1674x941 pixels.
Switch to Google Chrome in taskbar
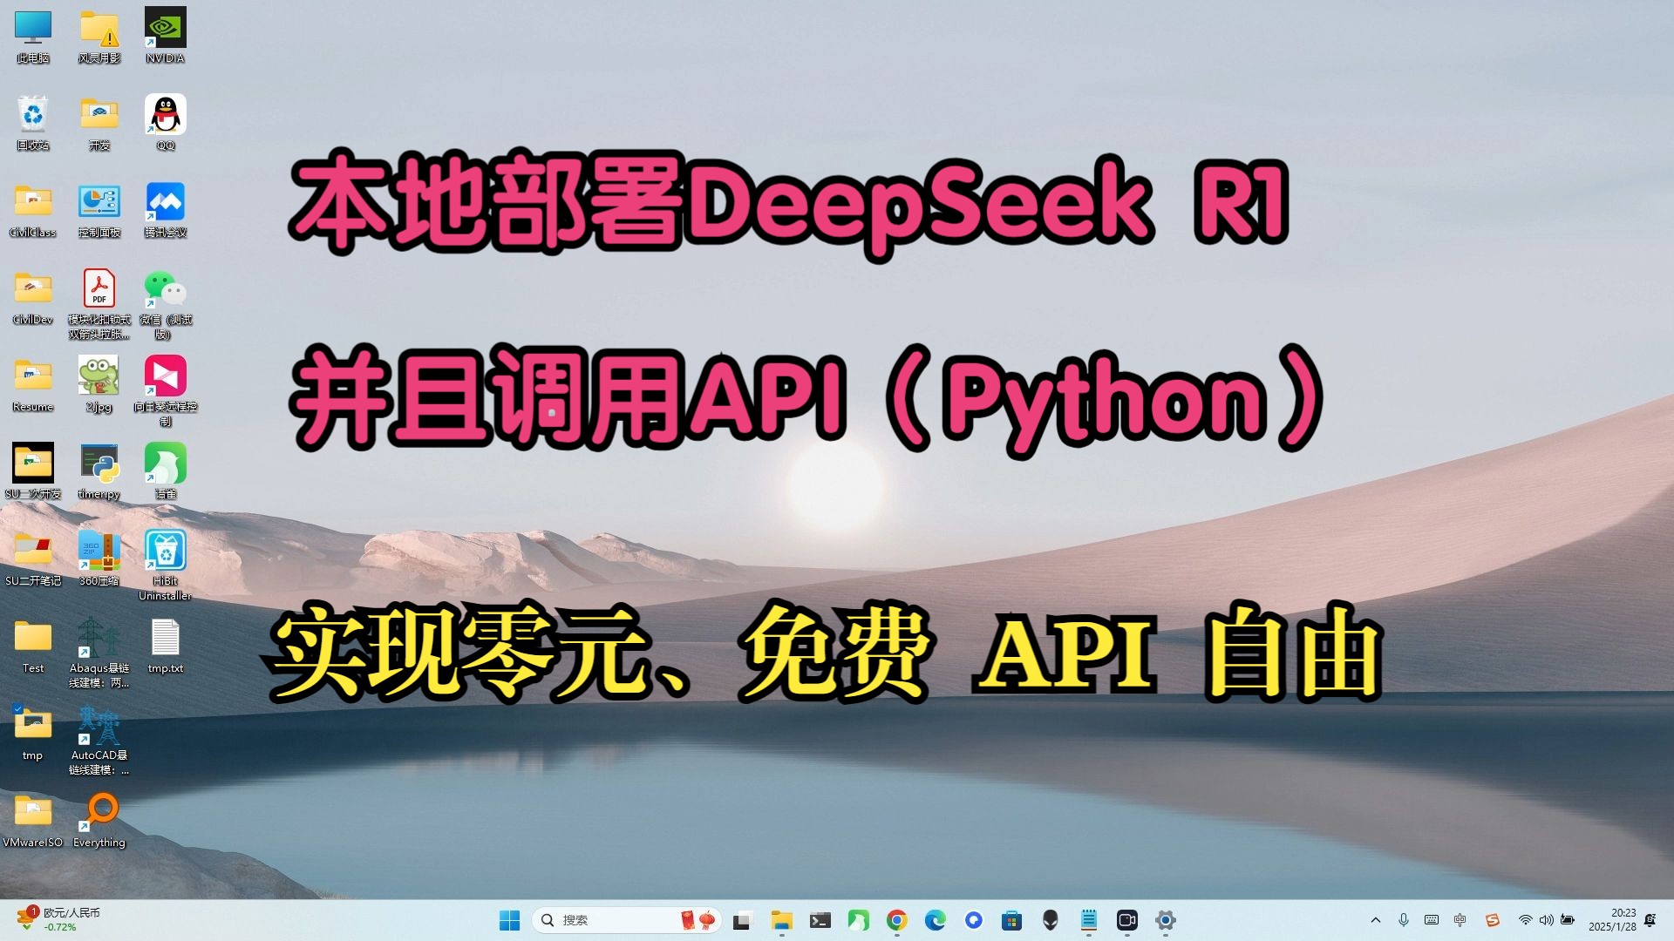click(896, 920)
